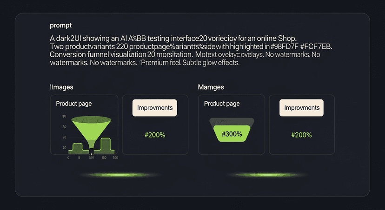The height and width of the screenshot is (210, 385).
Task: Click the #200% value in Images section
Action: click(x=155, y=135)
